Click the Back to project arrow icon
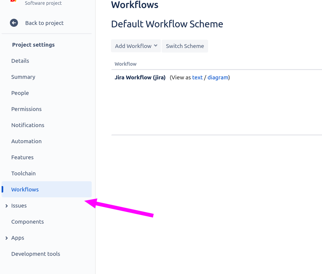This screenshot has height=274, width=322. [x=14, y=23]
